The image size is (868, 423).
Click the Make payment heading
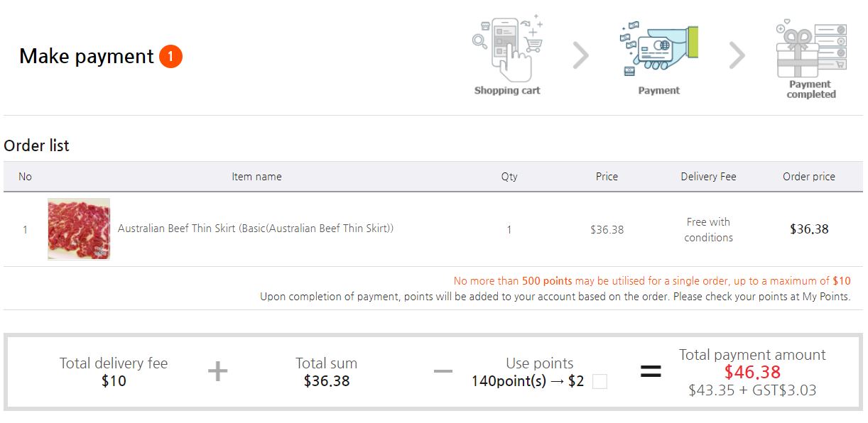click(x=86, y=56)
